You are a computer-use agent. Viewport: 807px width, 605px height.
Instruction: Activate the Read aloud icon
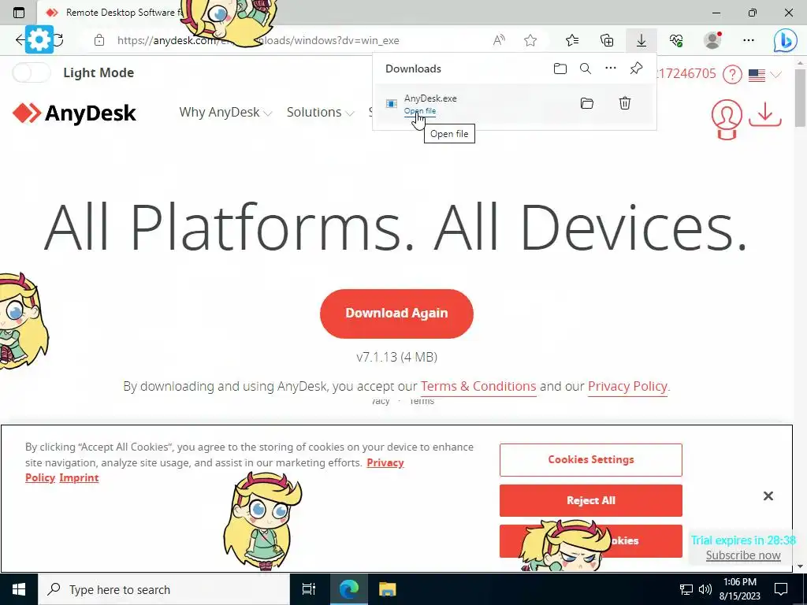[x=499, y=41]
